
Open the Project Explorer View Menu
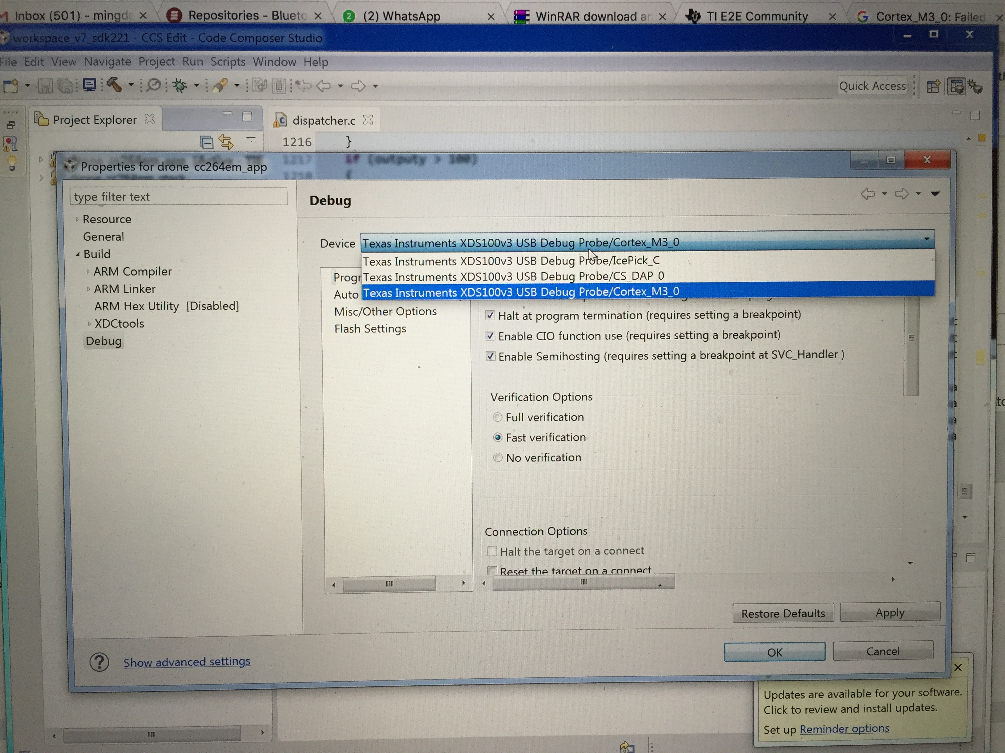click(251, 139)
